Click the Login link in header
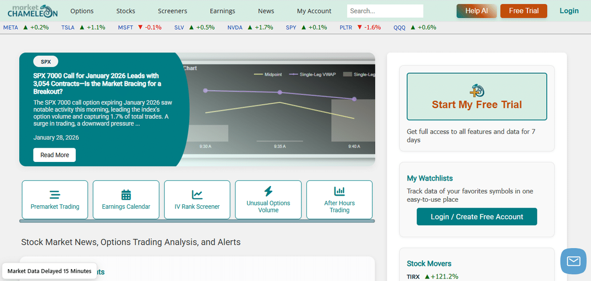This screenshot has height=281, width=591. click(x=569, y=11)
